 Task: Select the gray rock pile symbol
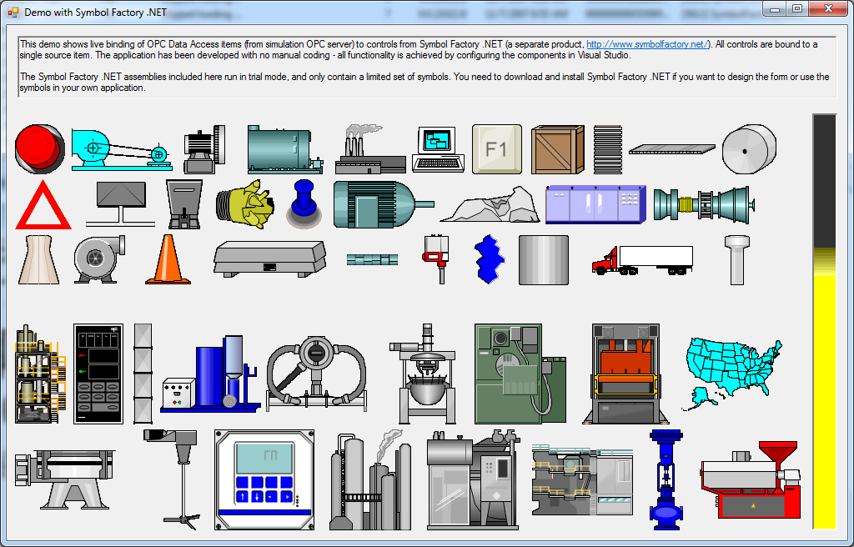click(x=490, y=204)
